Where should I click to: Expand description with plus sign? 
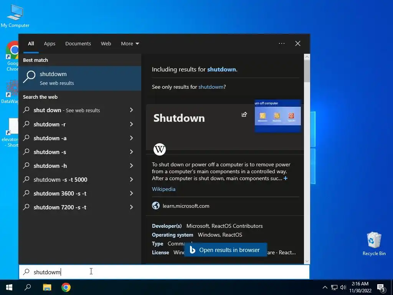[x=286, y=178]
